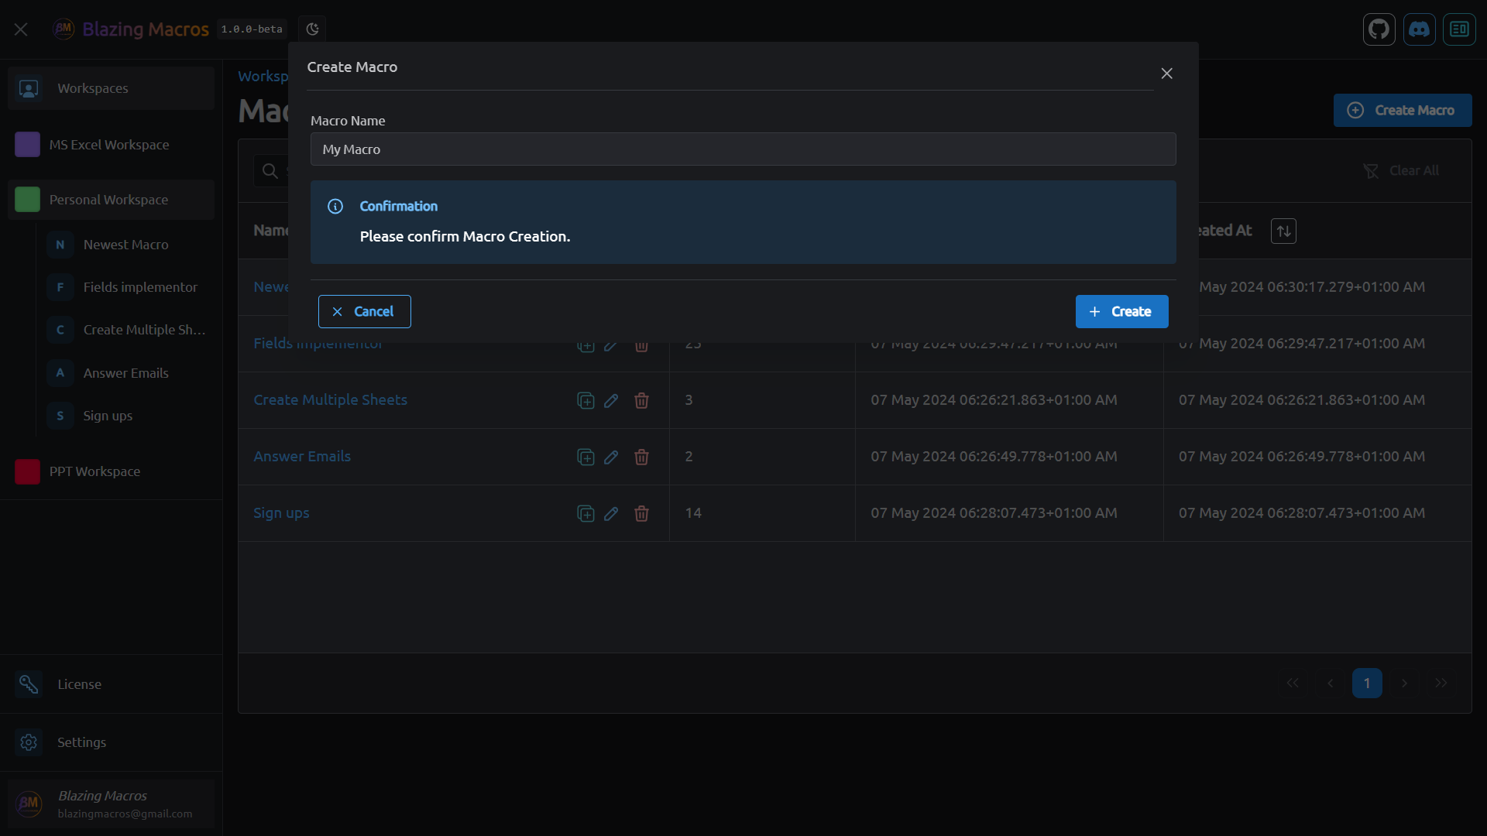Screen dimensions: 1487x836
Task: Open Answer Emails macro link in table
Action: (302, 457)
